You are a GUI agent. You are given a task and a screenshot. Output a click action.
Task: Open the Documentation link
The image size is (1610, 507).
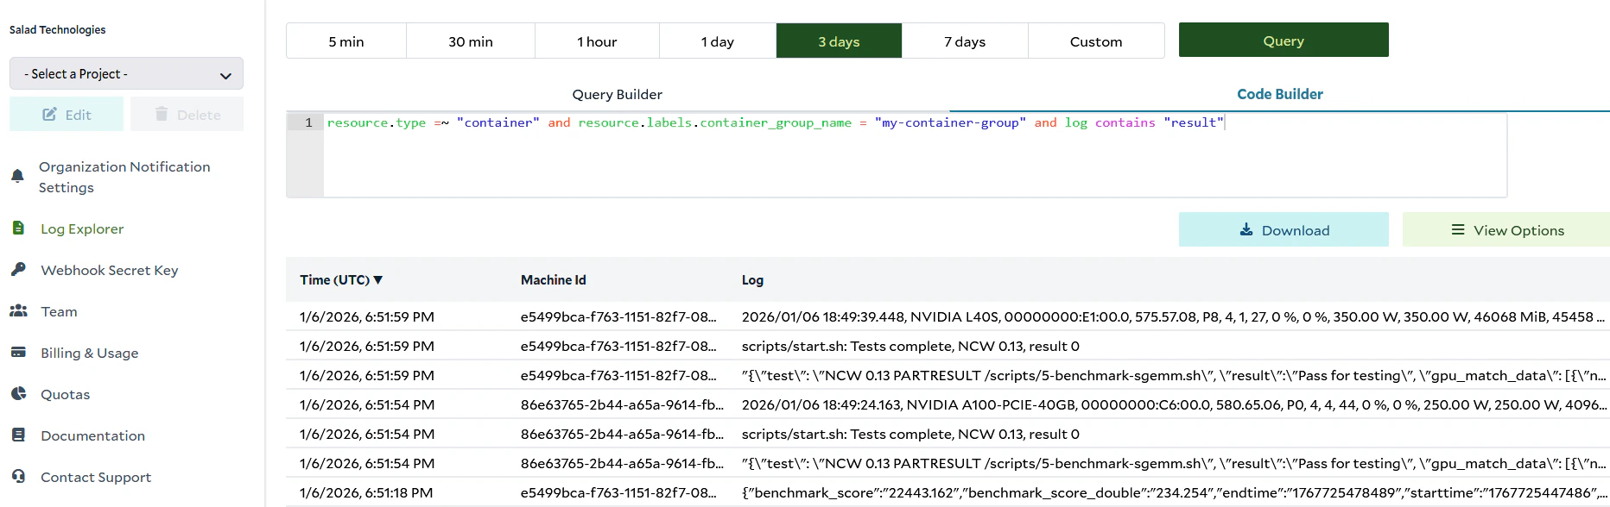pos(92,435)
